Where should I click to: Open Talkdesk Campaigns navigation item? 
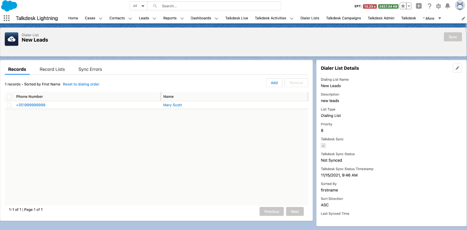(344, 18)
